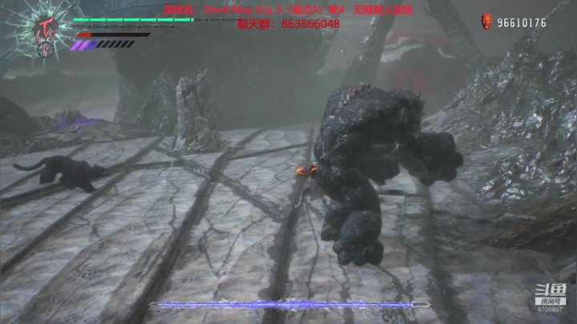Click the black panther Shadow on left
The width and height of the screenshot is (577, 324).
61,173
